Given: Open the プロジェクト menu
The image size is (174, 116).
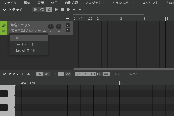Looking at the screenshot, I should click(x=95, y=3).
